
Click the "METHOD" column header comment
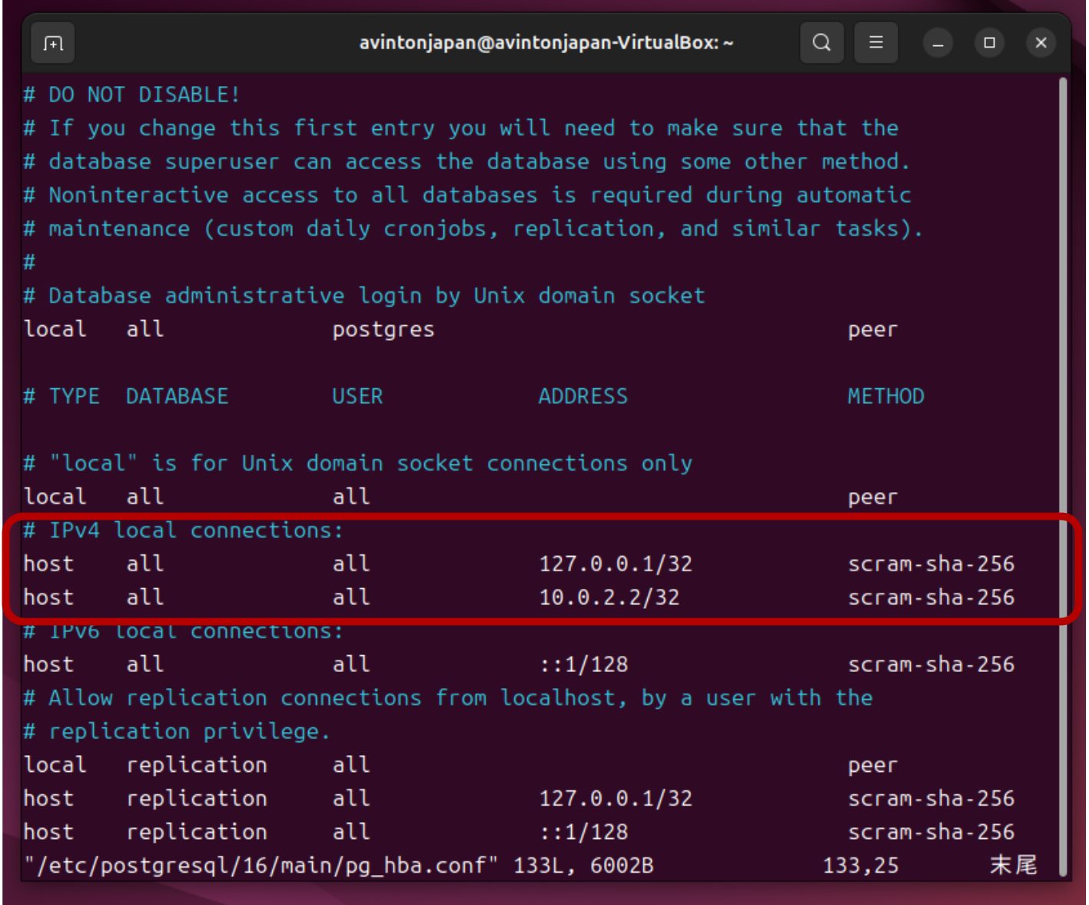point(885,396)
